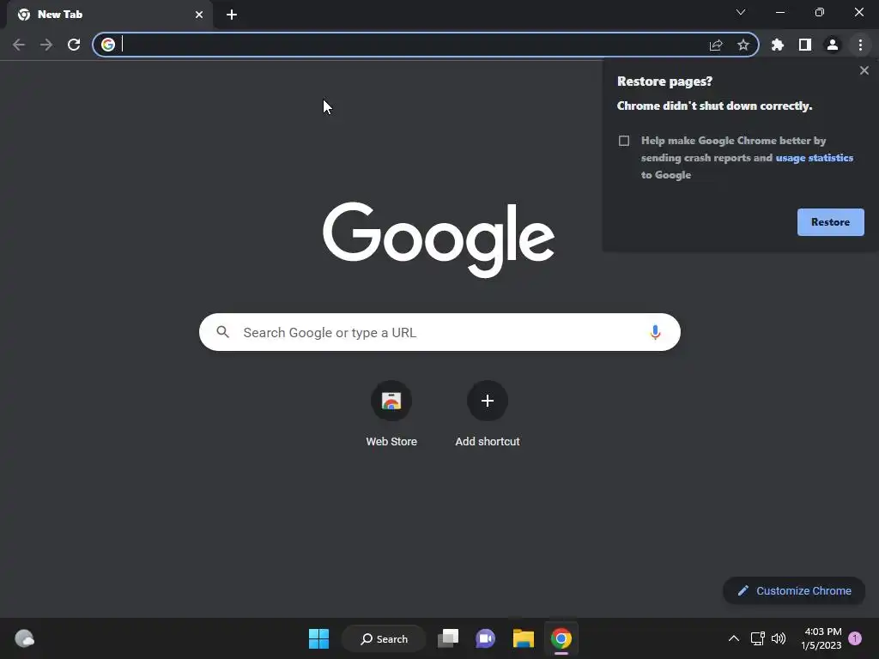Restore down the Chrome window
The image size is (879, 659).
[820, 12]
